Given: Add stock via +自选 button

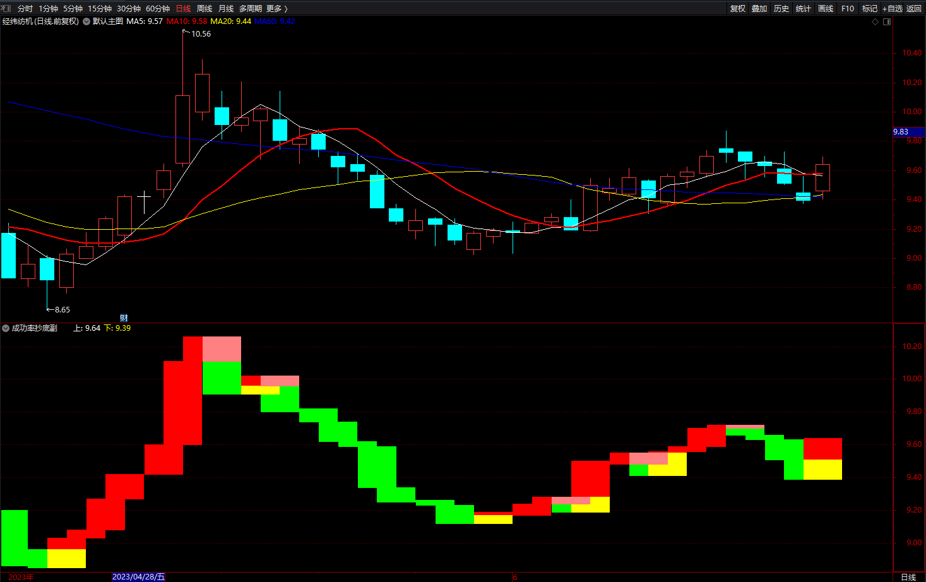Looking at the screenshot, I should [x=893, y=8].
